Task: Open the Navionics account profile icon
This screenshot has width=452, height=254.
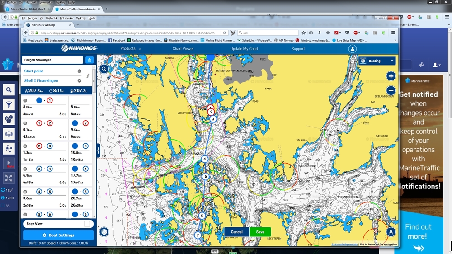Action: pos(352,49)
